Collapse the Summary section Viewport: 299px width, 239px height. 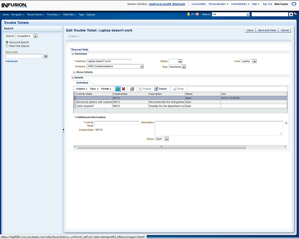coord(72,54)
